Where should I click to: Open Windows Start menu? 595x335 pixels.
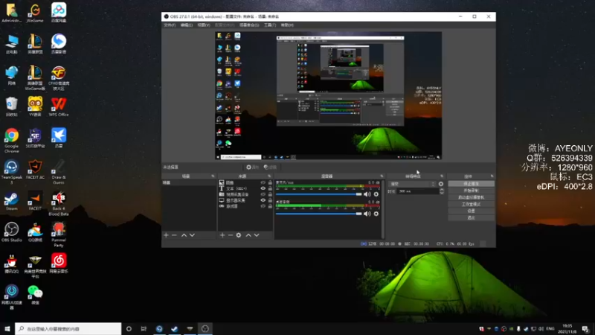[7, 328]
